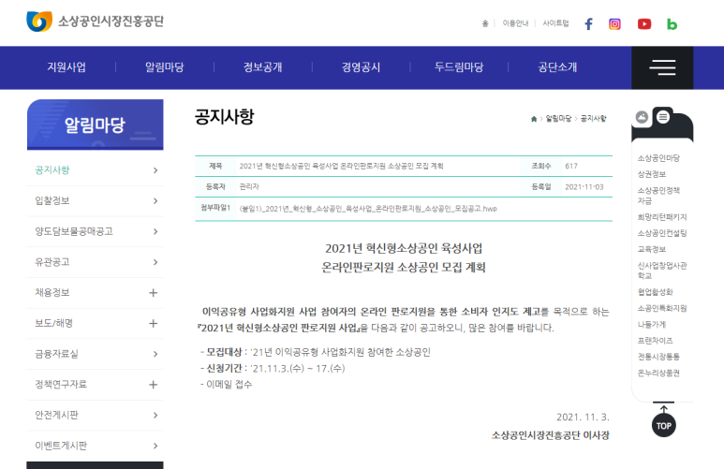Image resolution: width=724 pixels, height=469 pixels.
Task: Open the hamburger full menu button
Action: (x=662, y=67)
